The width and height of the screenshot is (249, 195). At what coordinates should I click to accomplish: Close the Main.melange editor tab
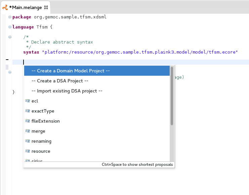[x=46, y=7]
